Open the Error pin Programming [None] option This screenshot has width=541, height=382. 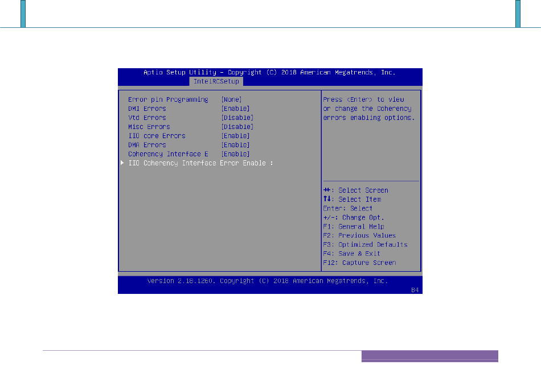pyautogui.click(x=231, y=99)
